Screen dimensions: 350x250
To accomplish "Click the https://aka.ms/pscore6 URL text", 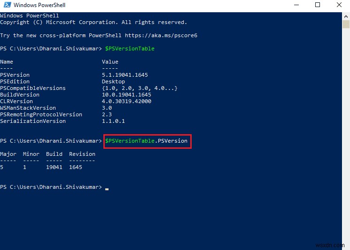I will coord(161,35).
